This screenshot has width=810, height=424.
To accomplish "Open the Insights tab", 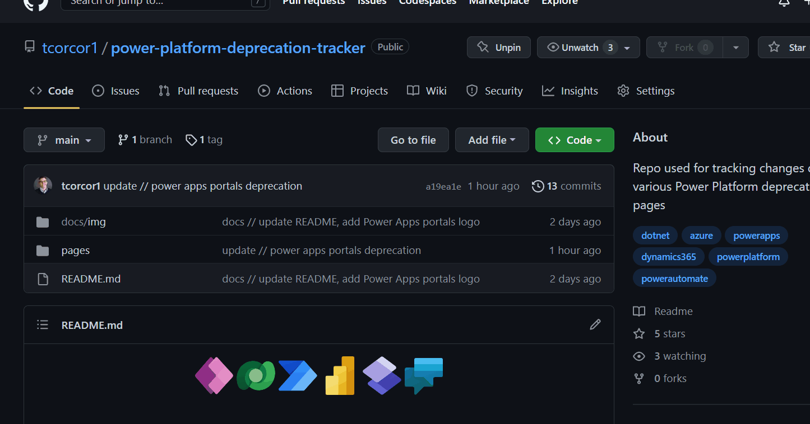I will click(570, 91).
